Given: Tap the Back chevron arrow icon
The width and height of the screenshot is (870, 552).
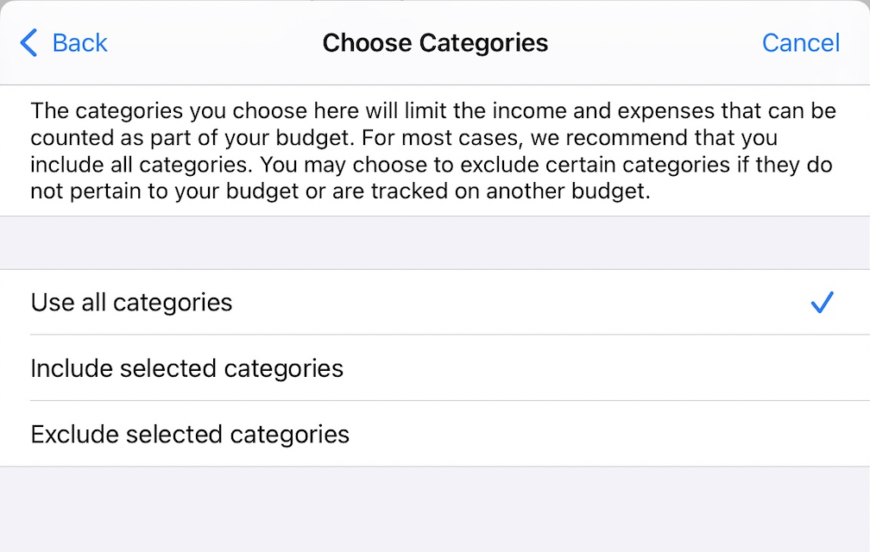Looking at the screenshot, I should tap(28, 42).
